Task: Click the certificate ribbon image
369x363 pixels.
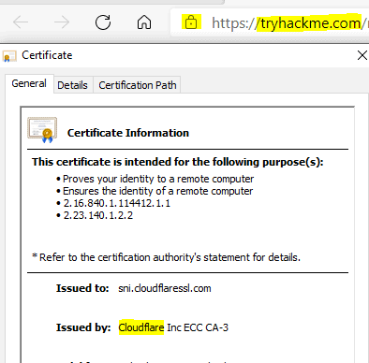Action: click(42, 130)
